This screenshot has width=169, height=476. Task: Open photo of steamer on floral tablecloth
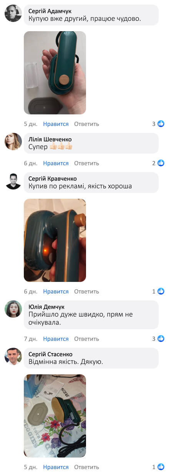(55, 416)
